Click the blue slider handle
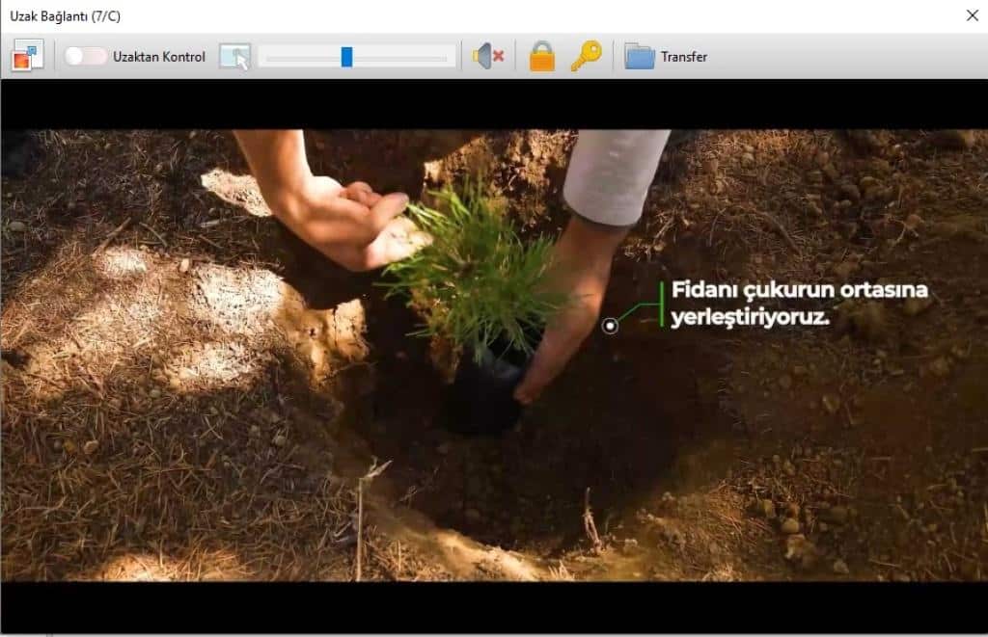 [346, 57]
